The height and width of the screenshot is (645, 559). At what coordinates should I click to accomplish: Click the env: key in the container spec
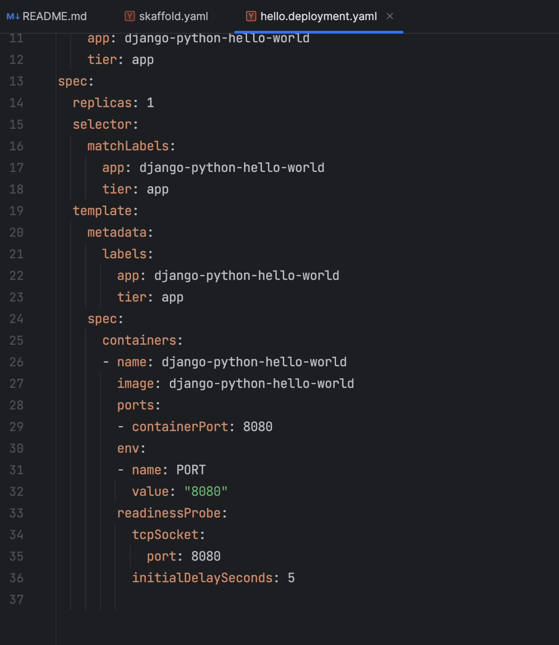pos(131,448)
